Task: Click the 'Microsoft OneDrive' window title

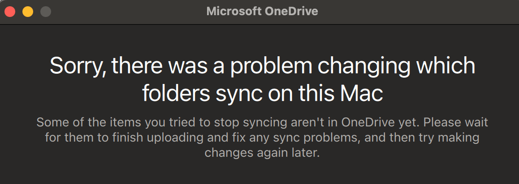Action: pyautogui.click(x=262, y=11)
